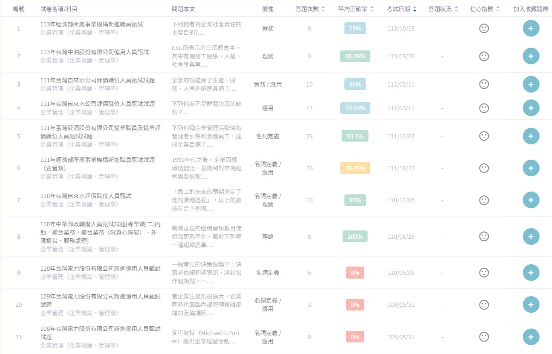
Task: Add row 5 question to collection bank
Action: (x=531, y=136)
